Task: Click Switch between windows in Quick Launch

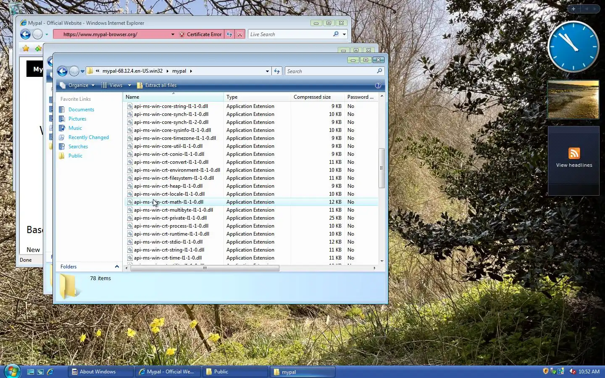Action: click(x=40, y=372)
